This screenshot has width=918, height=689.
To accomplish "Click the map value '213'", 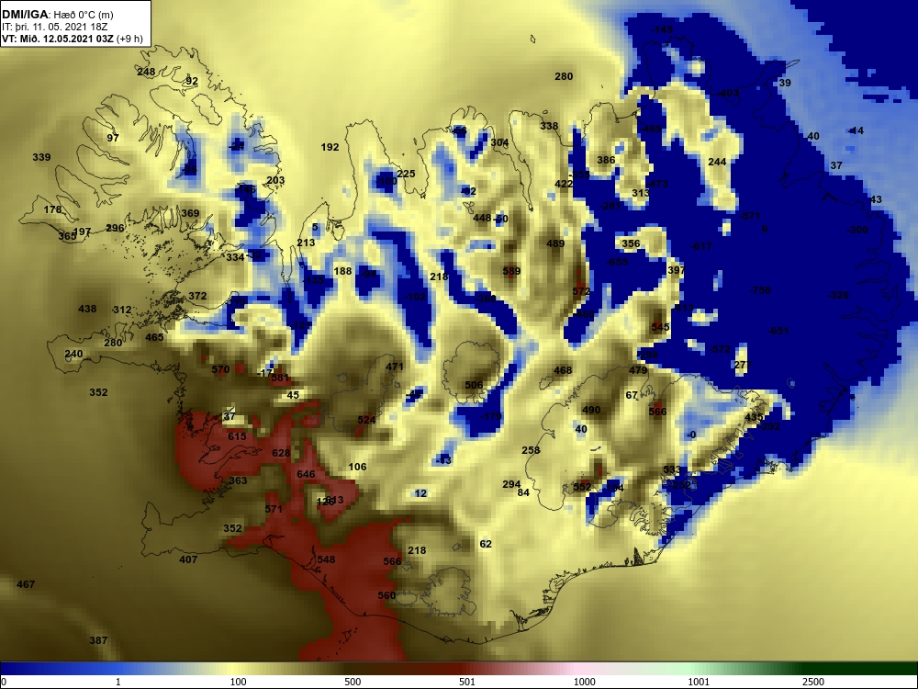I will click(307, 243).
